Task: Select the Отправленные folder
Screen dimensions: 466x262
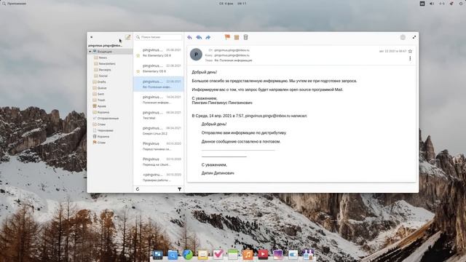Action: click(108, 118)
